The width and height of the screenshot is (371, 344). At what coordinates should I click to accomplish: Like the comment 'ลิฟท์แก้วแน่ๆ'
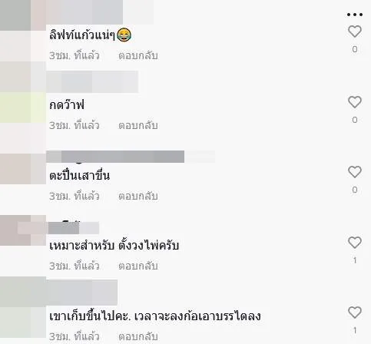click(355, 31)
